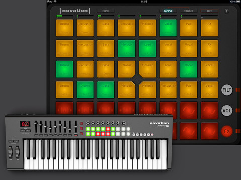Toggle the green Drums pad in third row

coord(65,69)
